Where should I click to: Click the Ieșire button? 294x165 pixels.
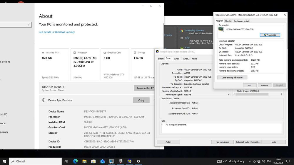[x=274, y=142]
